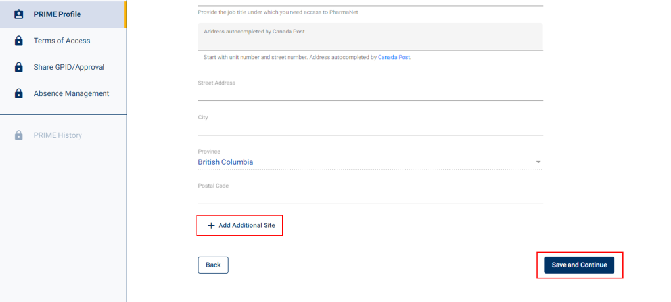Click the Terms of Access lock icon

tap(19, 41)
